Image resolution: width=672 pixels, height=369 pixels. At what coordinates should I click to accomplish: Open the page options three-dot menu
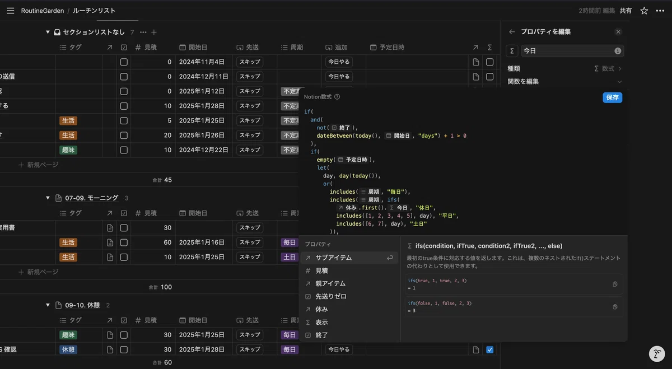660,11
